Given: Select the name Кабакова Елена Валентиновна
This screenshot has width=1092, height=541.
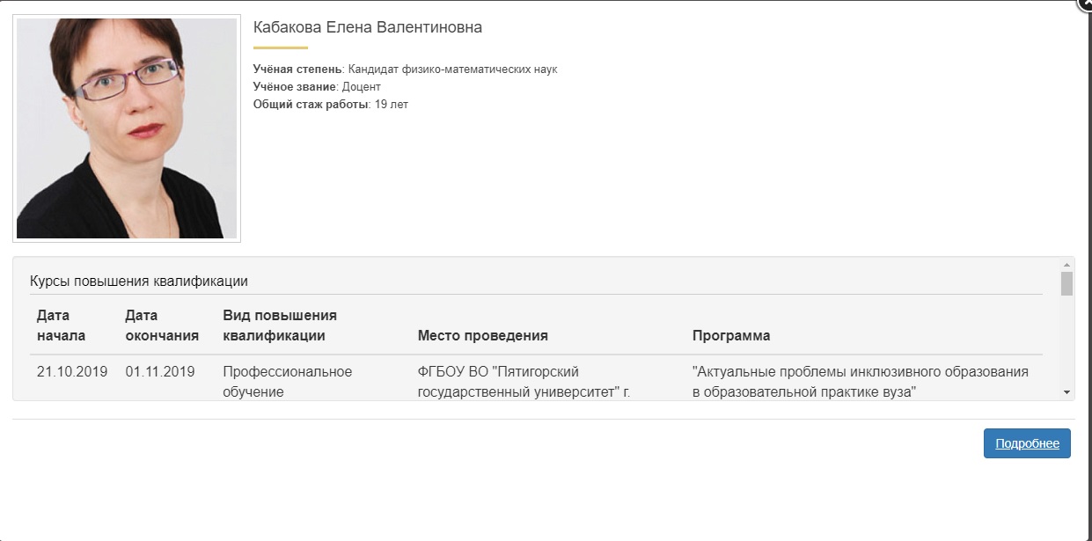Looking at the screenshot, I should pos(367,26).
